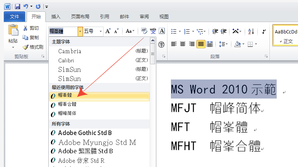Click the Phonetic Guide wén icon
This screenshot has height=167, width=298.
click(153, 31)
